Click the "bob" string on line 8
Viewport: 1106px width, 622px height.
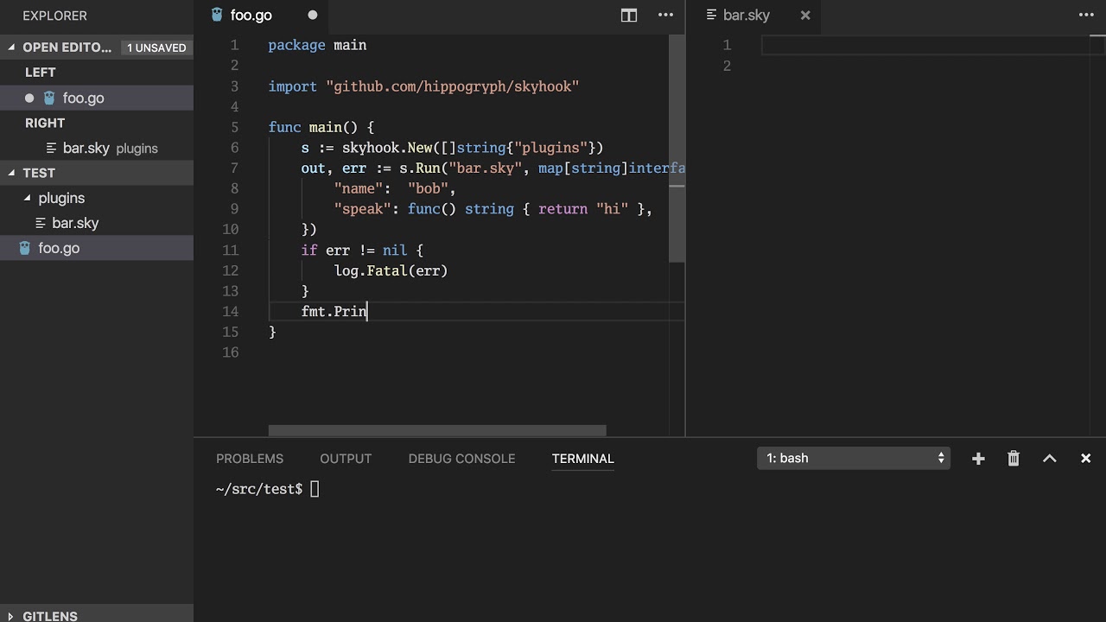[428, 188]
